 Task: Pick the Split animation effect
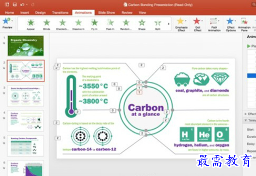[x=158, y=24]
